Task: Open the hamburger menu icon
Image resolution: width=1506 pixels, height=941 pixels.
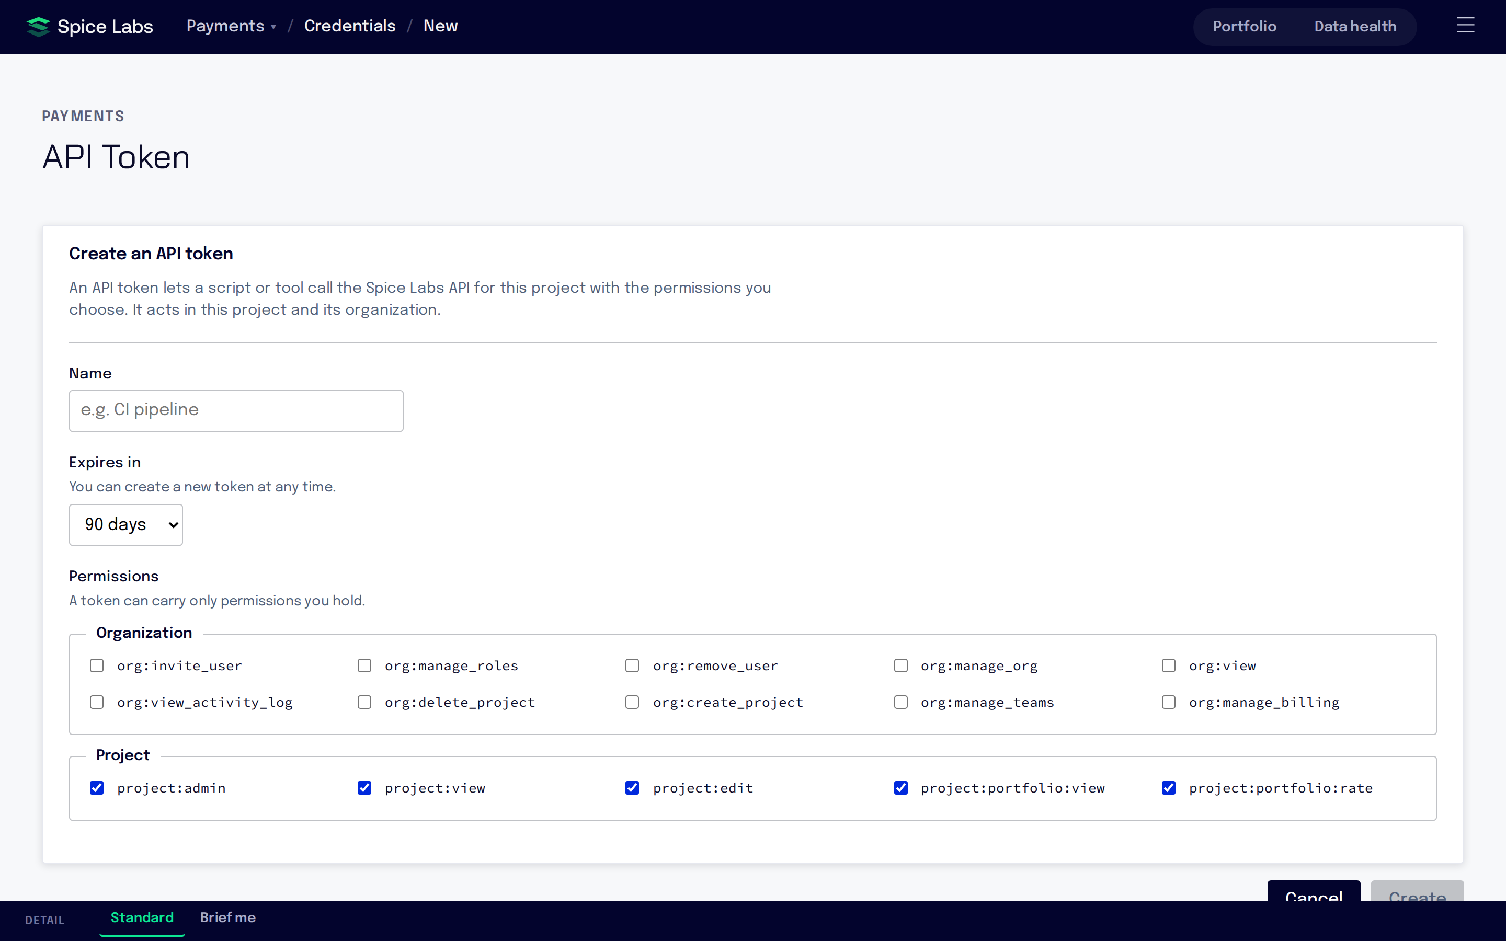Action: tap(1465, 26)
